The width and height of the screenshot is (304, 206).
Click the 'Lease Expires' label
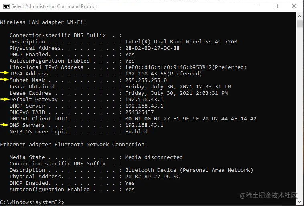tap(30, 93)
